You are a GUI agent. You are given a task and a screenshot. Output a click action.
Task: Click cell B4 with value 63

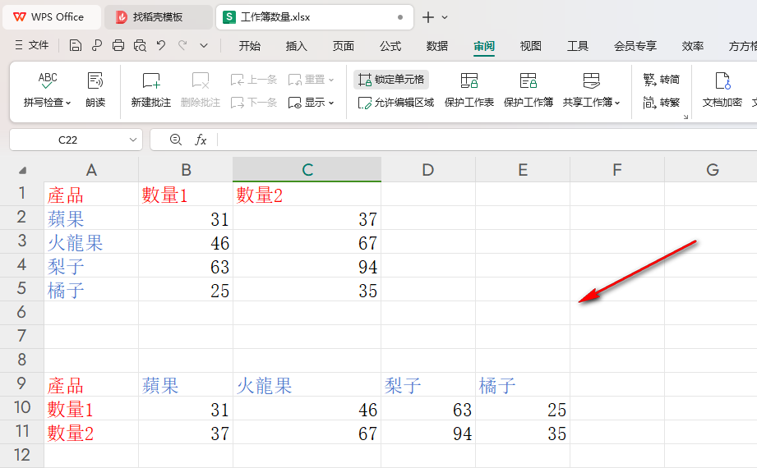186,265
